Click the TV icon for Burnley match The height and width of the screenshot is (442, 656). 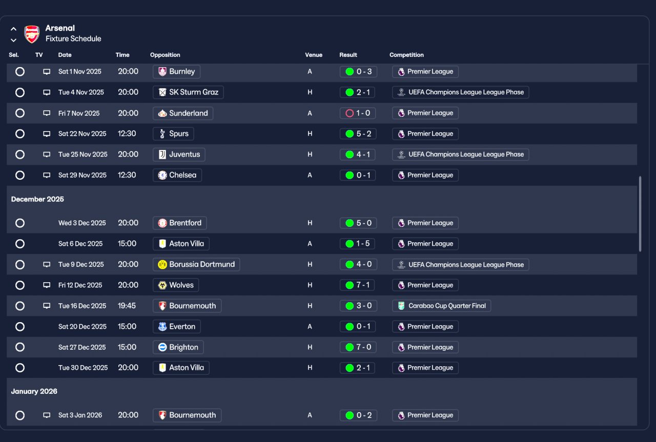(47, 72)
